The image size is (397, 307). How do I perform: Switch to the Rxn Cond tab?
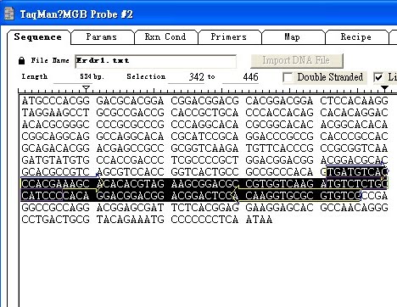[165, 37]
